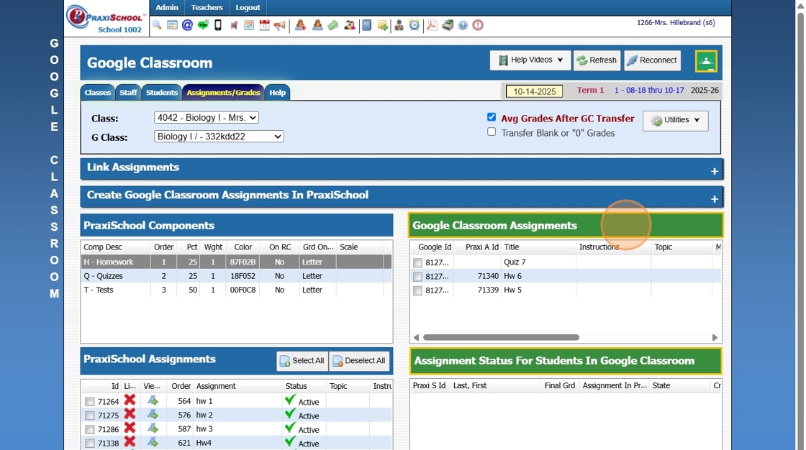806x450 pixels.
Task: Click the student person icon
Action: pos(317,25)
